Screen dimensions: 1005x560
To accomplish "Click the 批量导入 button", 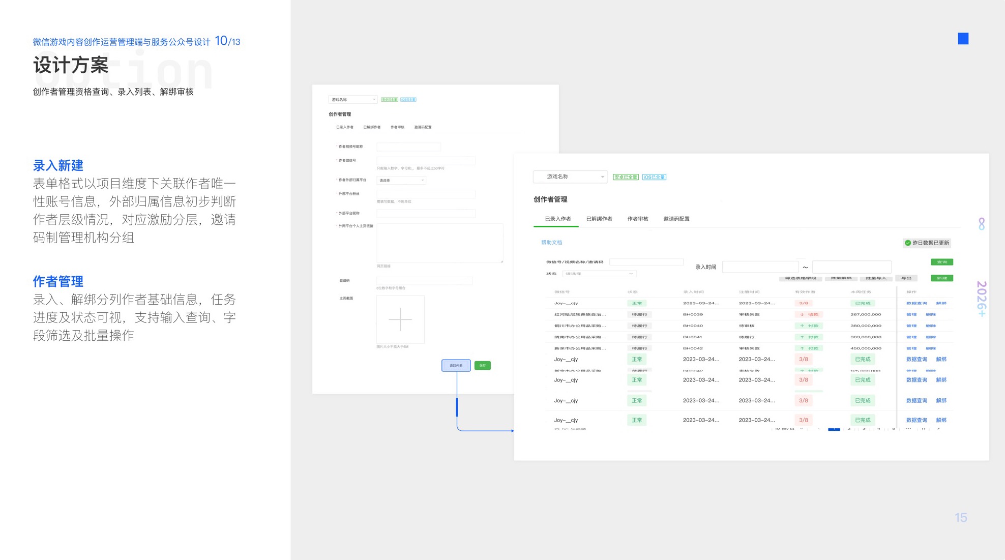I will click(876, 278).
